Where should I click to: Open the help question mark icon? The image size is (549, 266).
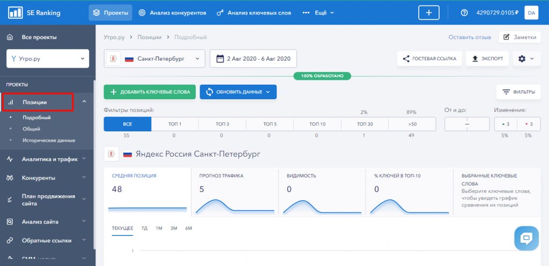pyautogui.click(x=464, y=12)
